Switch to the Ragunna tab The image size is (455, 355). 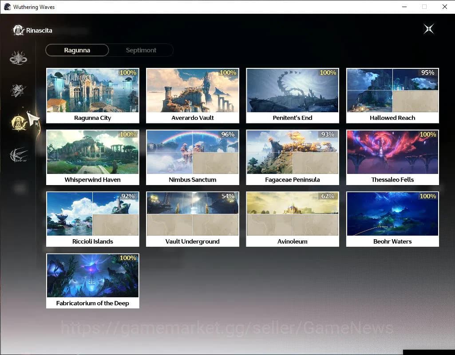77,50
